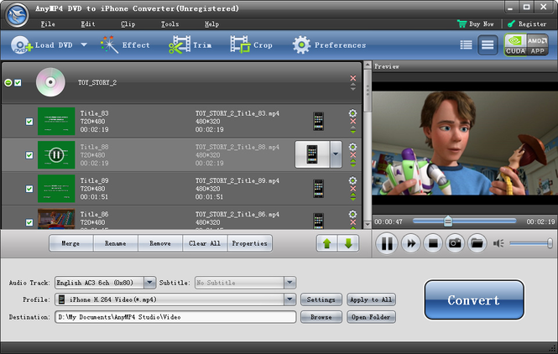Open the Subtitle dropdown
Viewport: 558px width, 354px height.
point(290,283)
